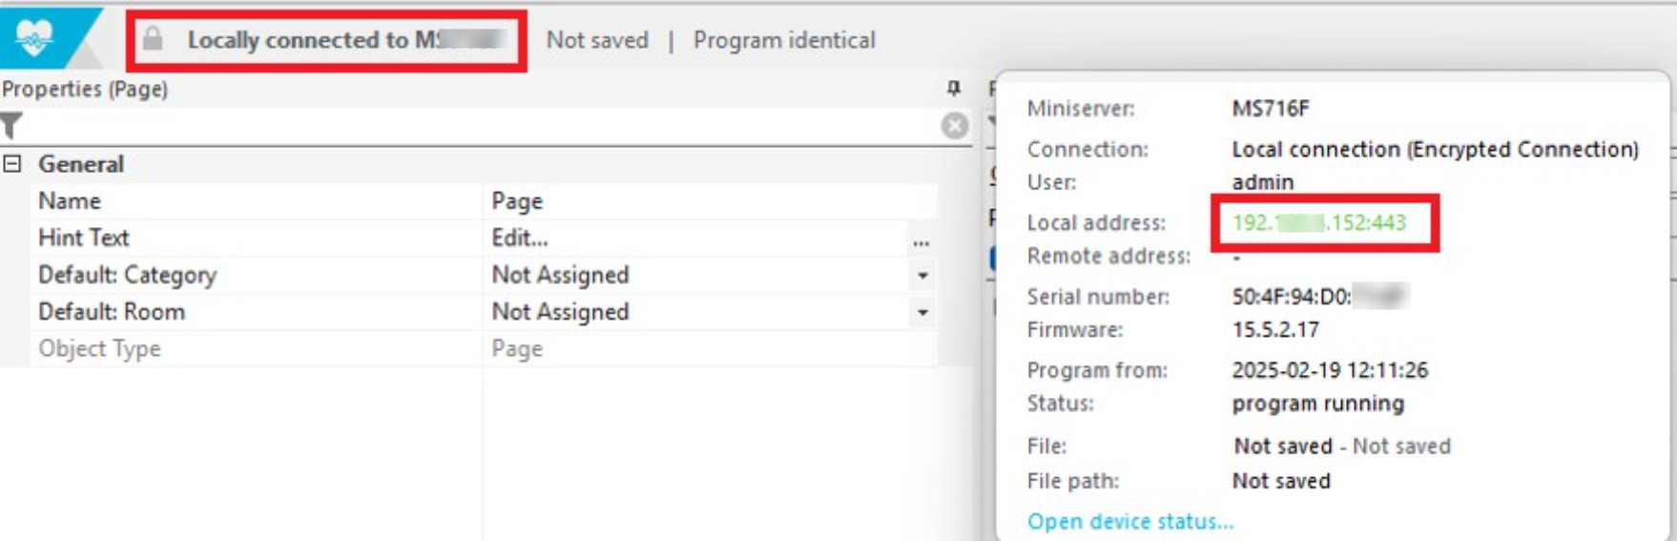Open the Default: Room dropdown arrow

click(922, 313)
